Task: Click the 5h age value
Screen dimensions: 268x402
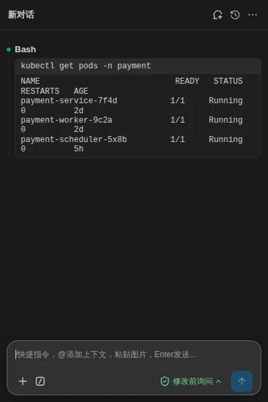Action: pyautogui.click(x=78, y=149)
